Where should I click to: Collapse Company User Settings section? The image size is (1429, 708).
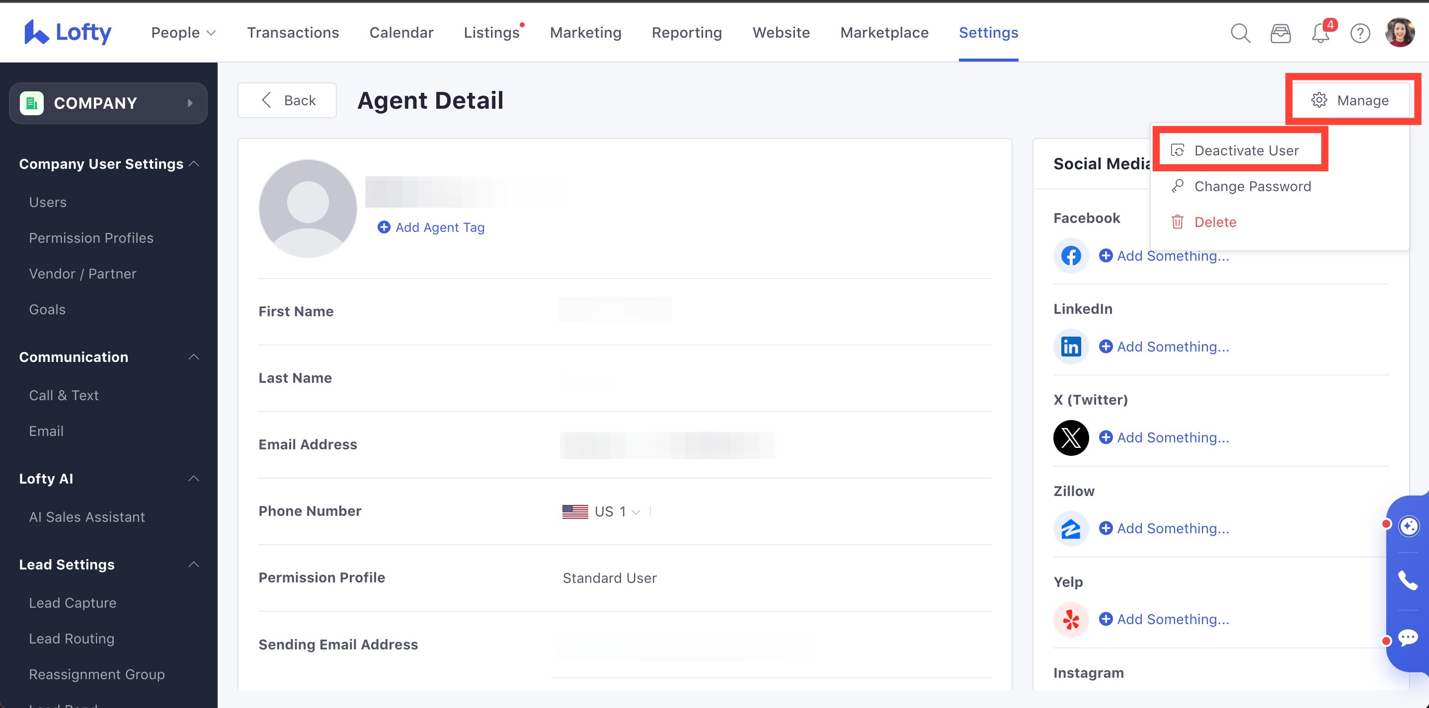pos(194,164)
